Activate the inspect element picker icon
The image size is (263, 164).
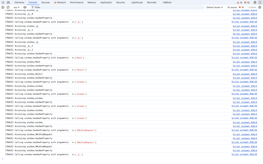[x=3, y=2]
